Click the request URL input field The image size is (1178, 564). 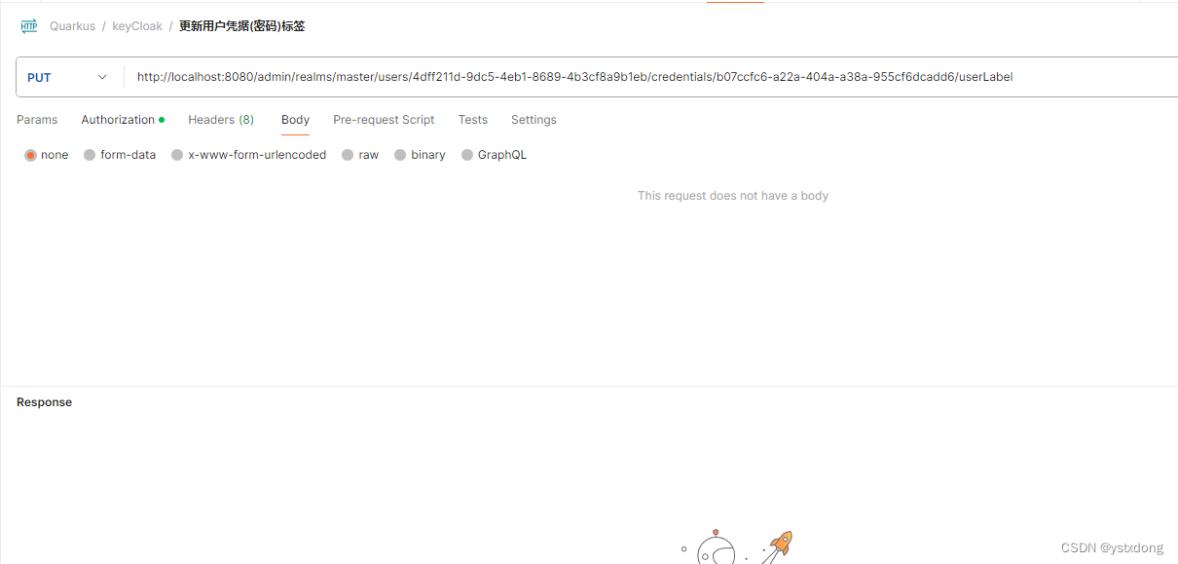point(652,77)
